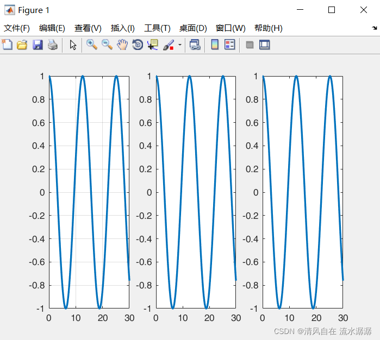Select the Zoom In magnifier tool

pyautogui.click(x=92, y=45)
